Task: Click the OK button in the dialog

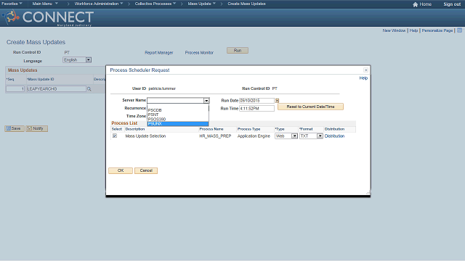Action: coord(121,170)
